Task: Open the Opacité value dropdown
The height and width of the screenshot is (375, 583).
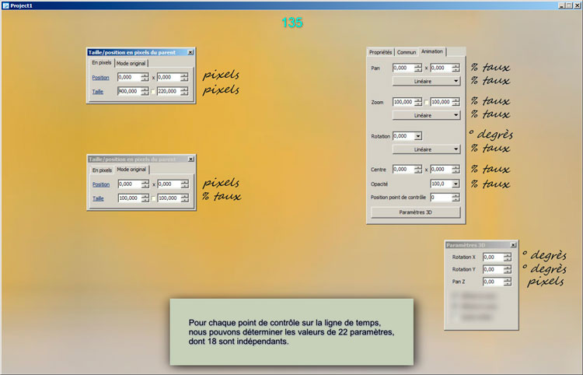Action: pos(456,184)
